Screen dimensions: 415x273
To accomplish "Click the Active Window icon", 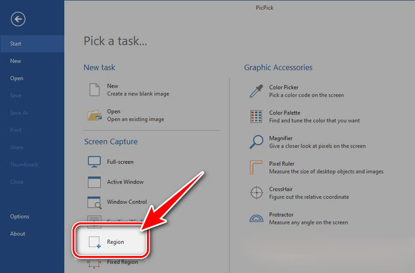I will point(94,182).
